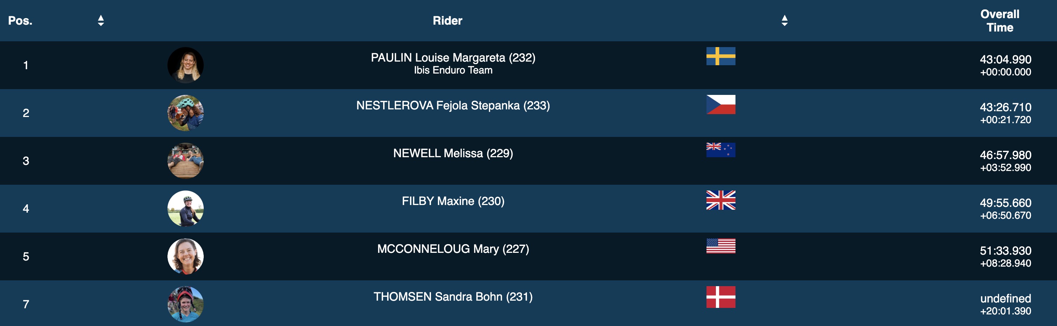Click the United States flag icon

[x=721, y=246]
